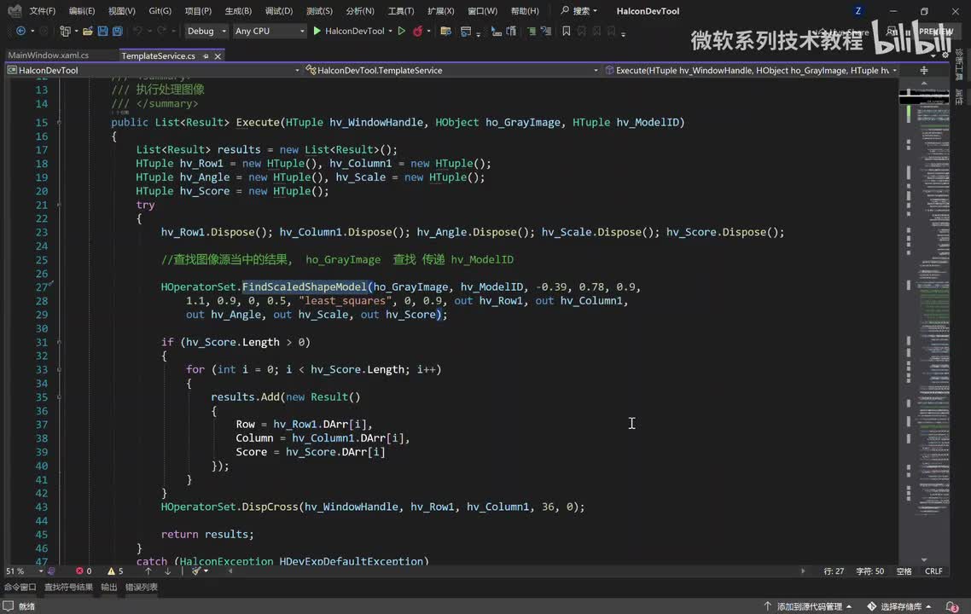971x614 pixels.
Task: Open the 扩展(X) menu
Action: (440, 10)
